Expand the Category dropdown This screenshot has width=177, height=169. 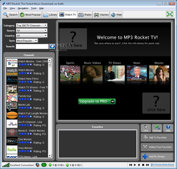point(45,26)
